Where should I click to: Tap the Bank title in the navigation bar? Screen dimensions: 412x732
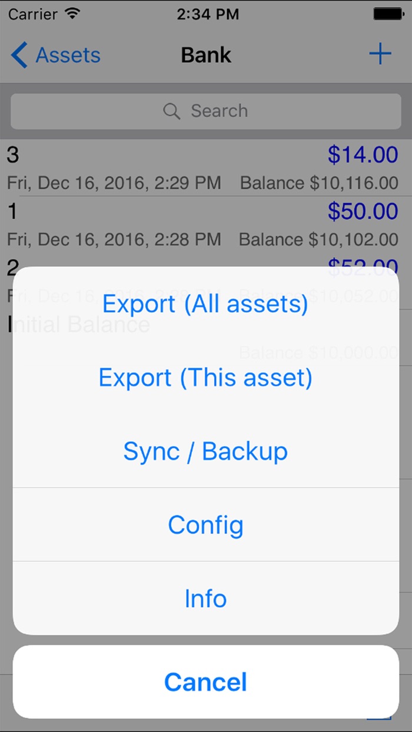tap(206, 55)
